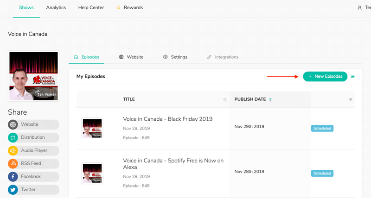Click the Scheduled badge for Nov 29th episode
Image resolution: width=371 pixels, height=198 pixels.
pos(322,129)
